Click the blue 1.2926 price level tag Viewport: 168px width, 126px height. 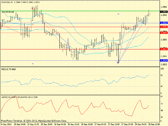coord(164,23)
